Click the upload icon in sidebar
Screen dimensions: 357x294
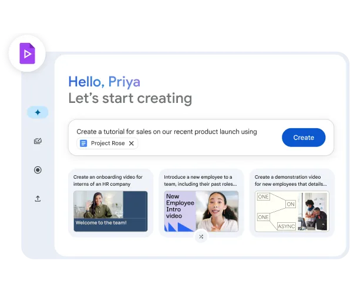[x=38, y=199]
